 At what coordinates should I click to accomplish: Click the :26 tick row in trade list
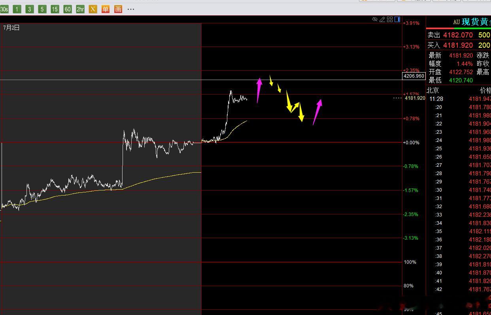coord(459,157)
